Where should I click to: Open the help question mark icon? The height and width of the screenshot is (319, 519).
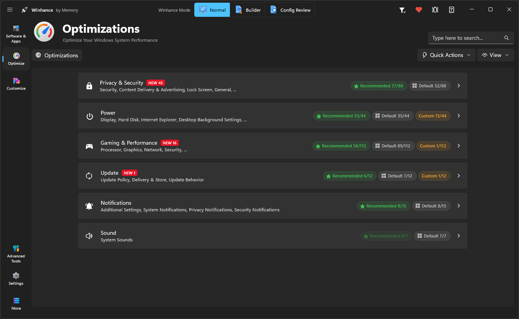tap(451, 10)
